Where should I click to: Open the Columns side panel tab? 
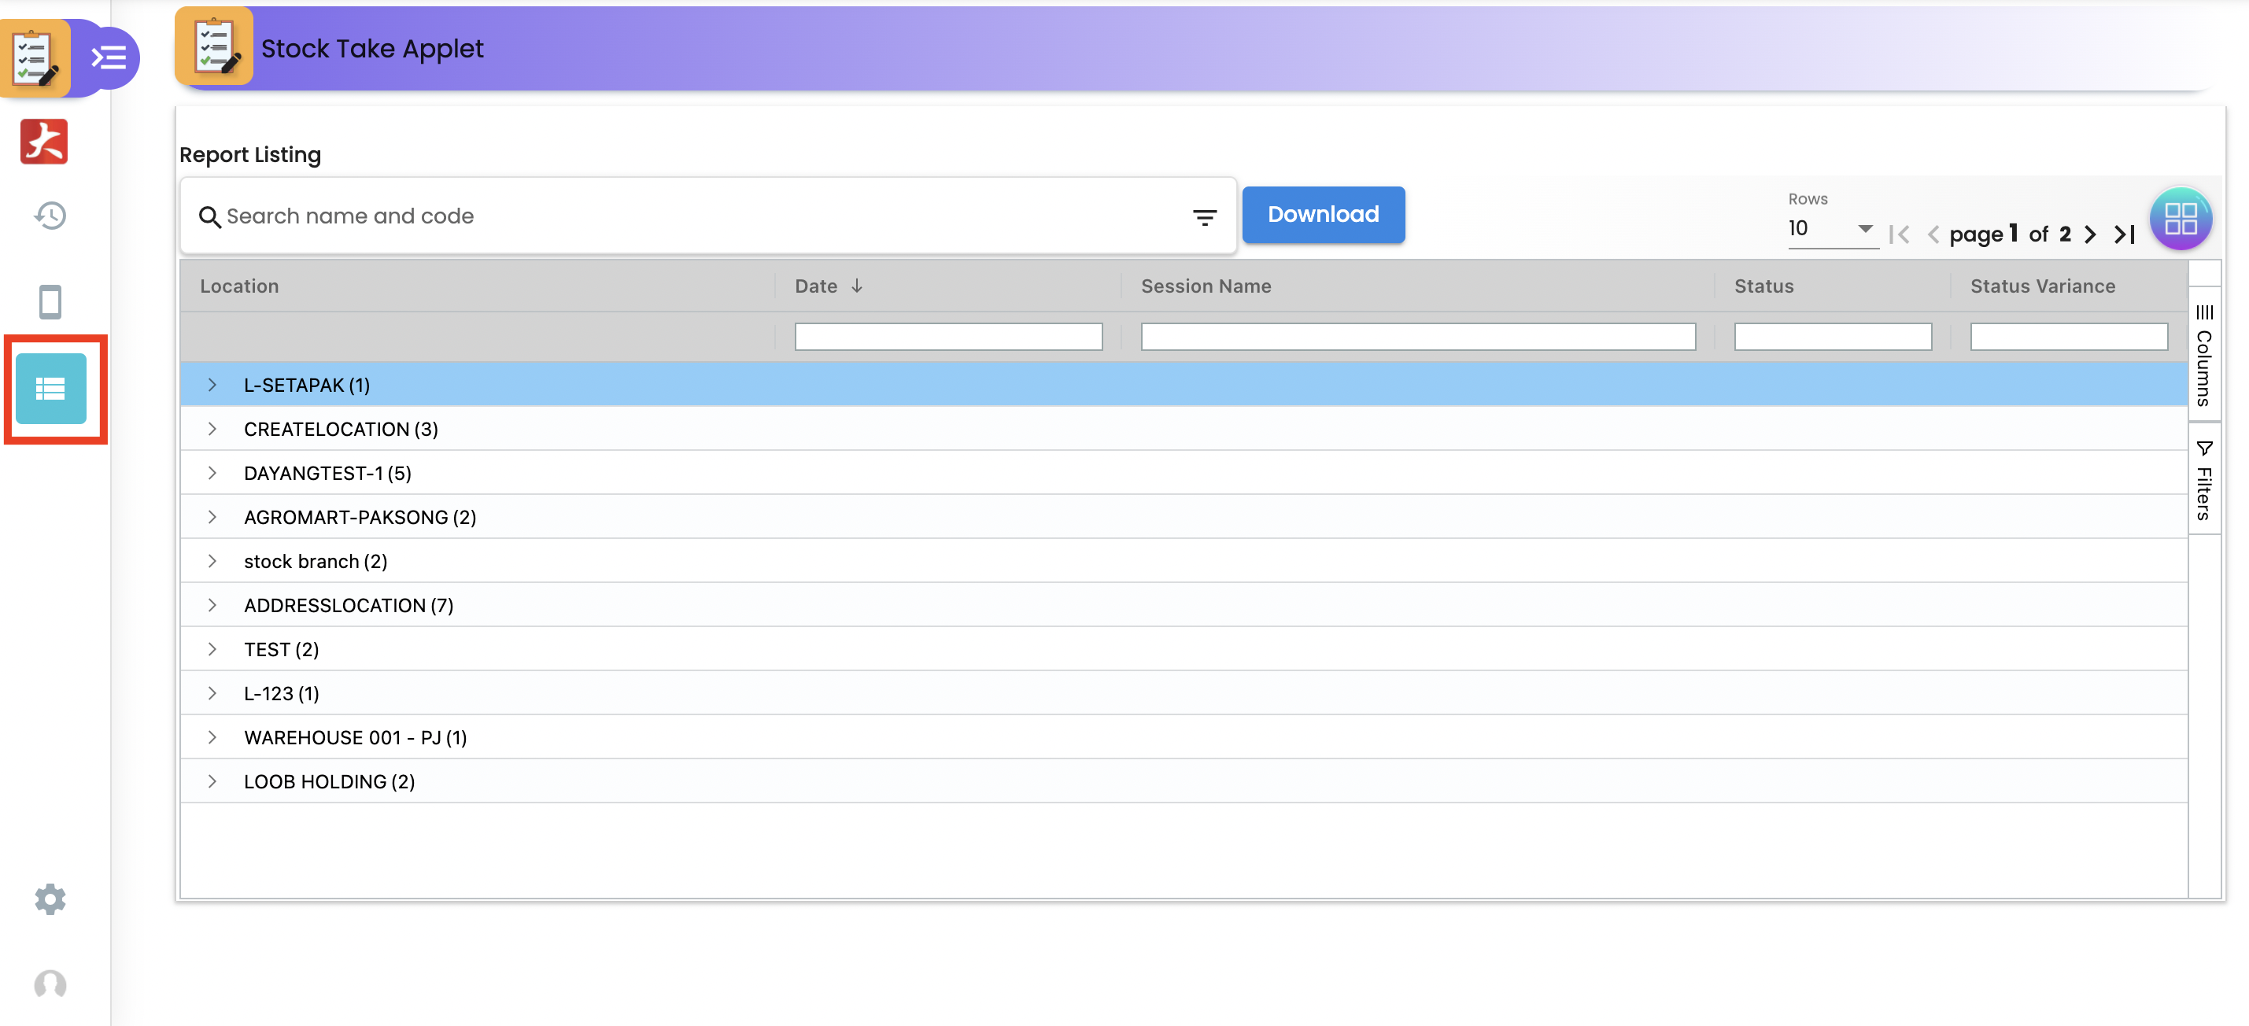coord(2203,356)
